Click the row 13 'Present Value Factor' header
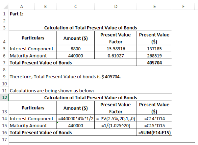This screenshot has width=198, height=145. click(116, 108)
